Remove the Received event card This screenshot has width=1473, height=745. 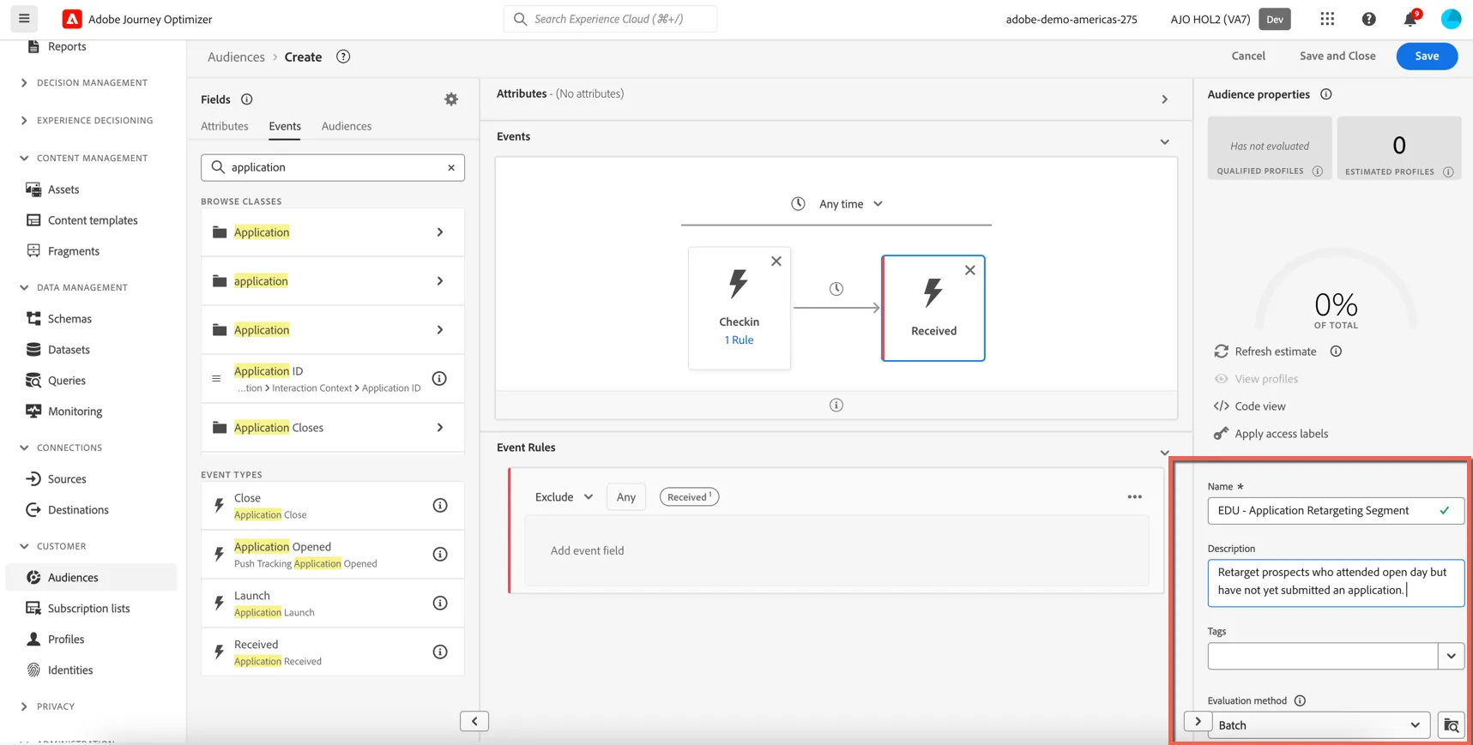[x=970, y=270]
